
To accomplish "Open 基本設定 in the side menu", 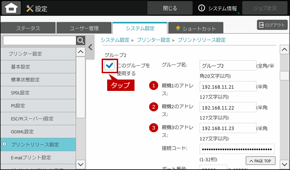I will 38,66.
